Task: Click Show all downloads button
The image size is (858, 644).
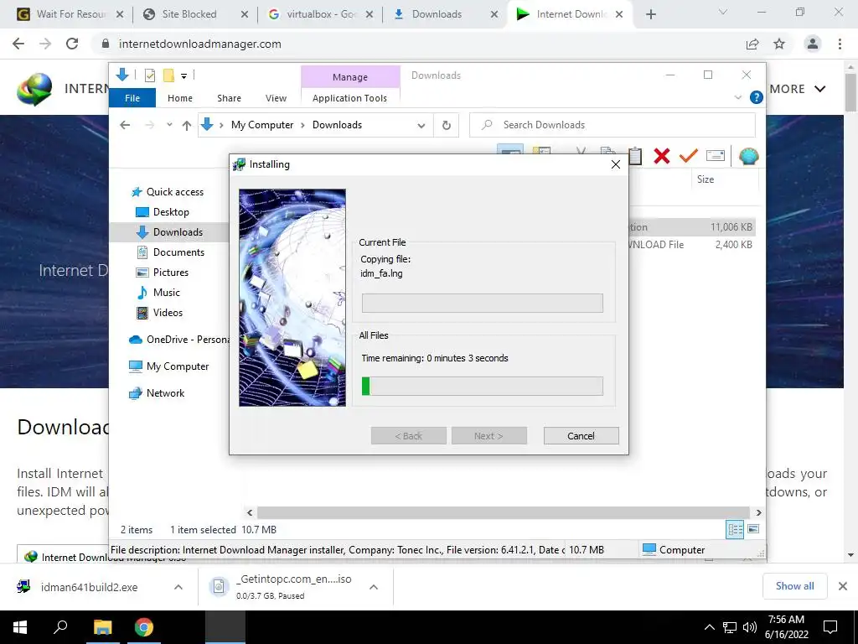Action: tap(794, 586)
